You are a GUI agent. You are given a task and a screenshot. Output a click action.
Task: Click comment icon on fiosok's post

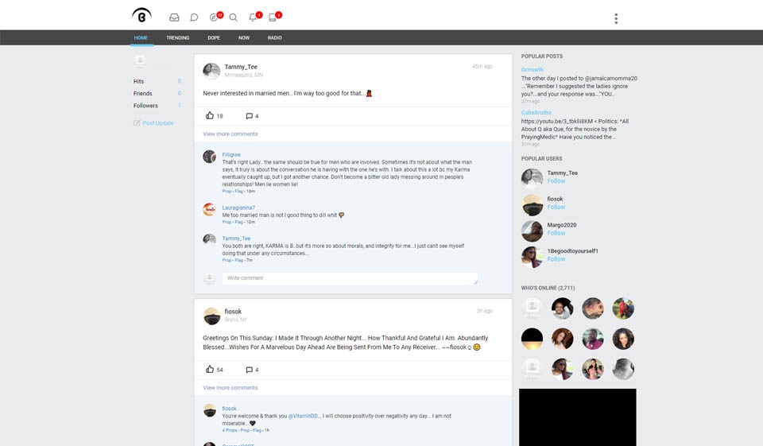250,370
